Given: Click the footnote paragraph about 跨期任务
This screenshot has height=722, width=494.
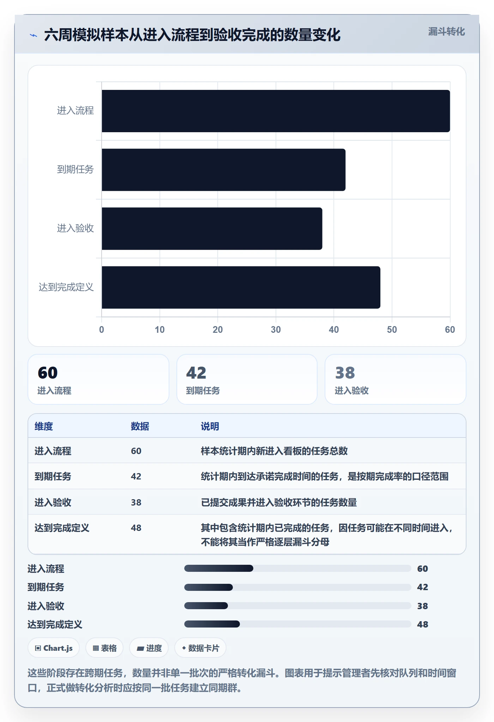Looking at the screenshot, I should pos(242,680).
